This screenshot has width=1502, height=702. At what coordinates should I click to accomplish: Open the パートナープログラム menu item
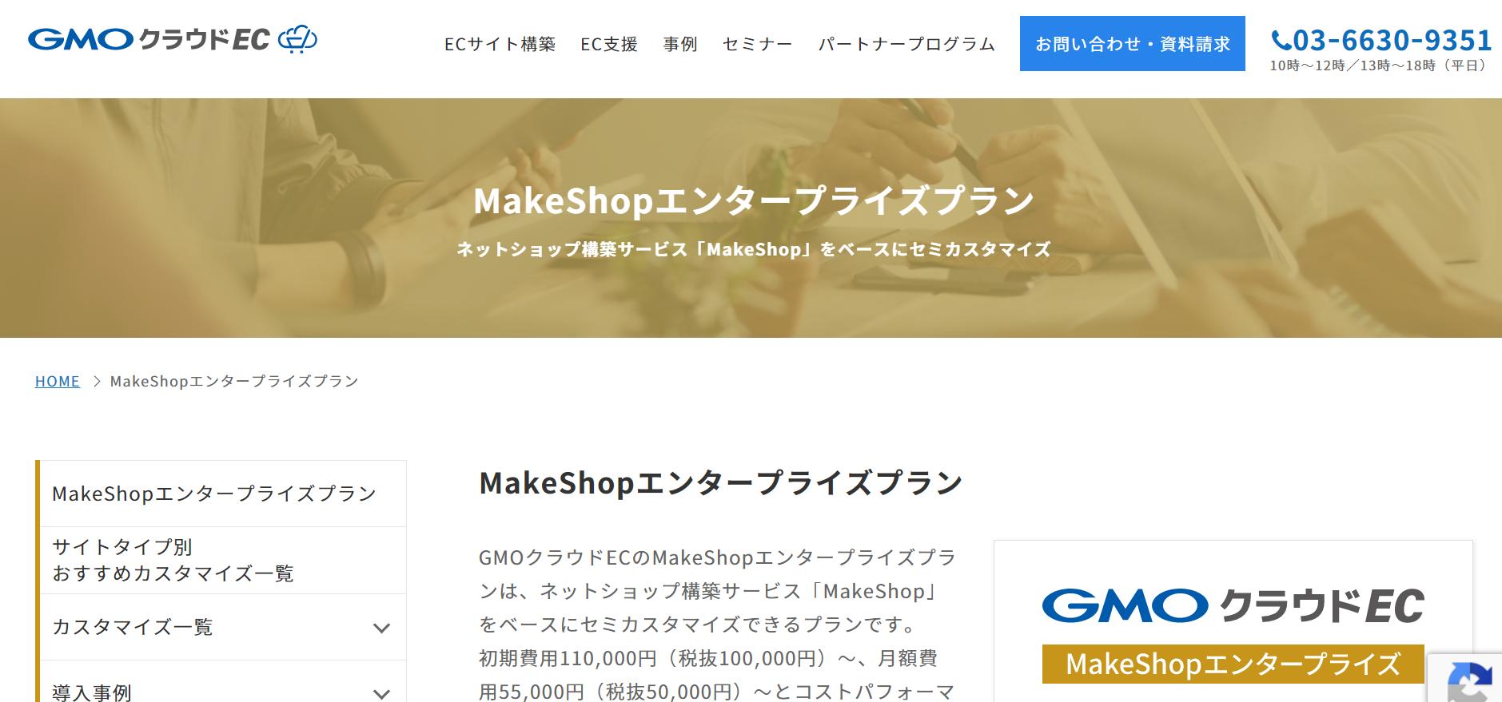tap(906, 44)
